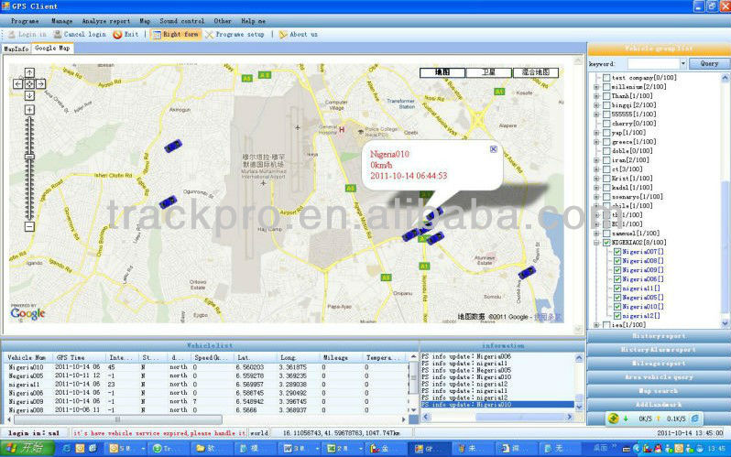This screenshot has width=731, height=457.
Task: Click the map zoom-out minus button
Action: [x=29, y=226]
